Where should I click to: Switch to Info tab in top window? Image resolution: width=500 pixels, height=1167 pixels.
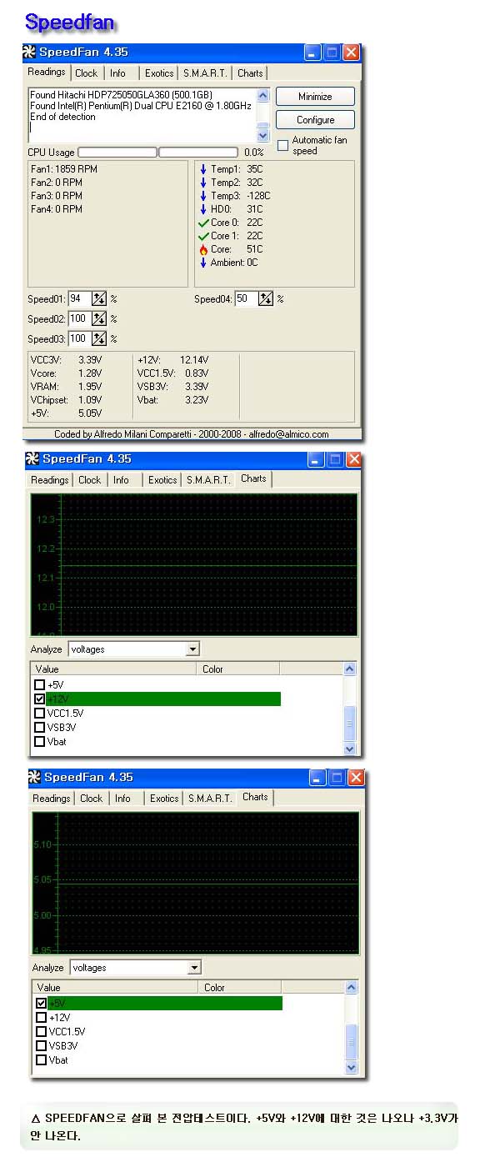click(x=118, y=73)
